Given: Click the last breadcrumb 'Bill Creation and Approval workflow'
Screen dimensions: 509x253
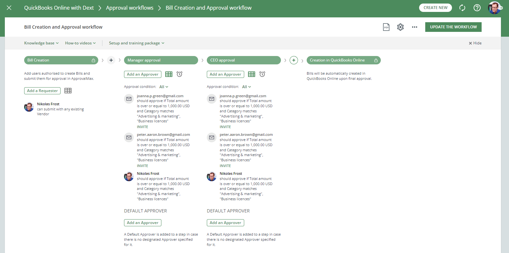Looking at the screenshot, I should 208,8.
